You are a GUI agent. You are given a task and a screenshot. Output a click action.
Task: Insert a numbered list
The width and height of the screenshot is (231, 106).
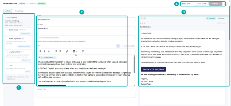[60, 51]
